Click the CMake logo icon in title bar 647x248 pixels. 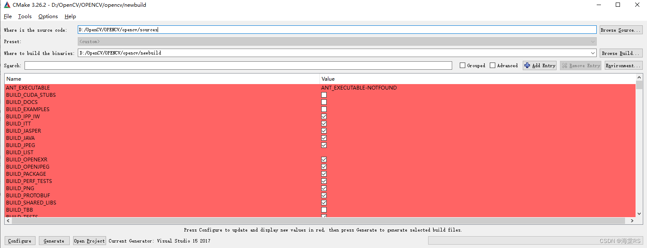click(7, 5)
